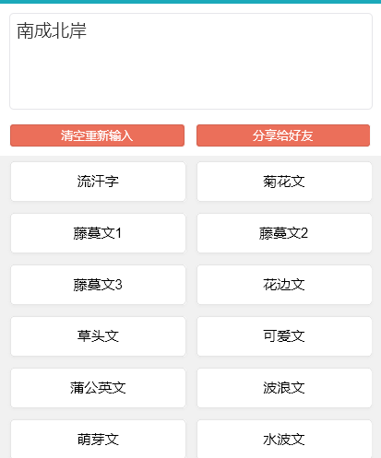Click the 分享给好友 button
The width and height of the screenshot is (381, 458).
[283, 135]
